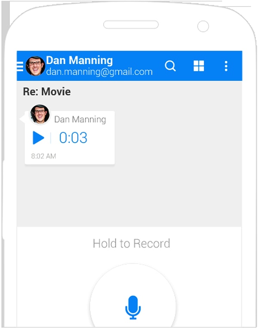Click the 0:03 duration label
The height and width of the screenshot is (328, 258).
73,138
